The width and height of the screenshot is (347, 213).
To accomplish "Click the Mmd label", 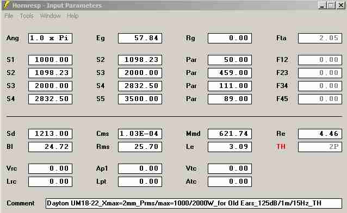I will point(193,134).
